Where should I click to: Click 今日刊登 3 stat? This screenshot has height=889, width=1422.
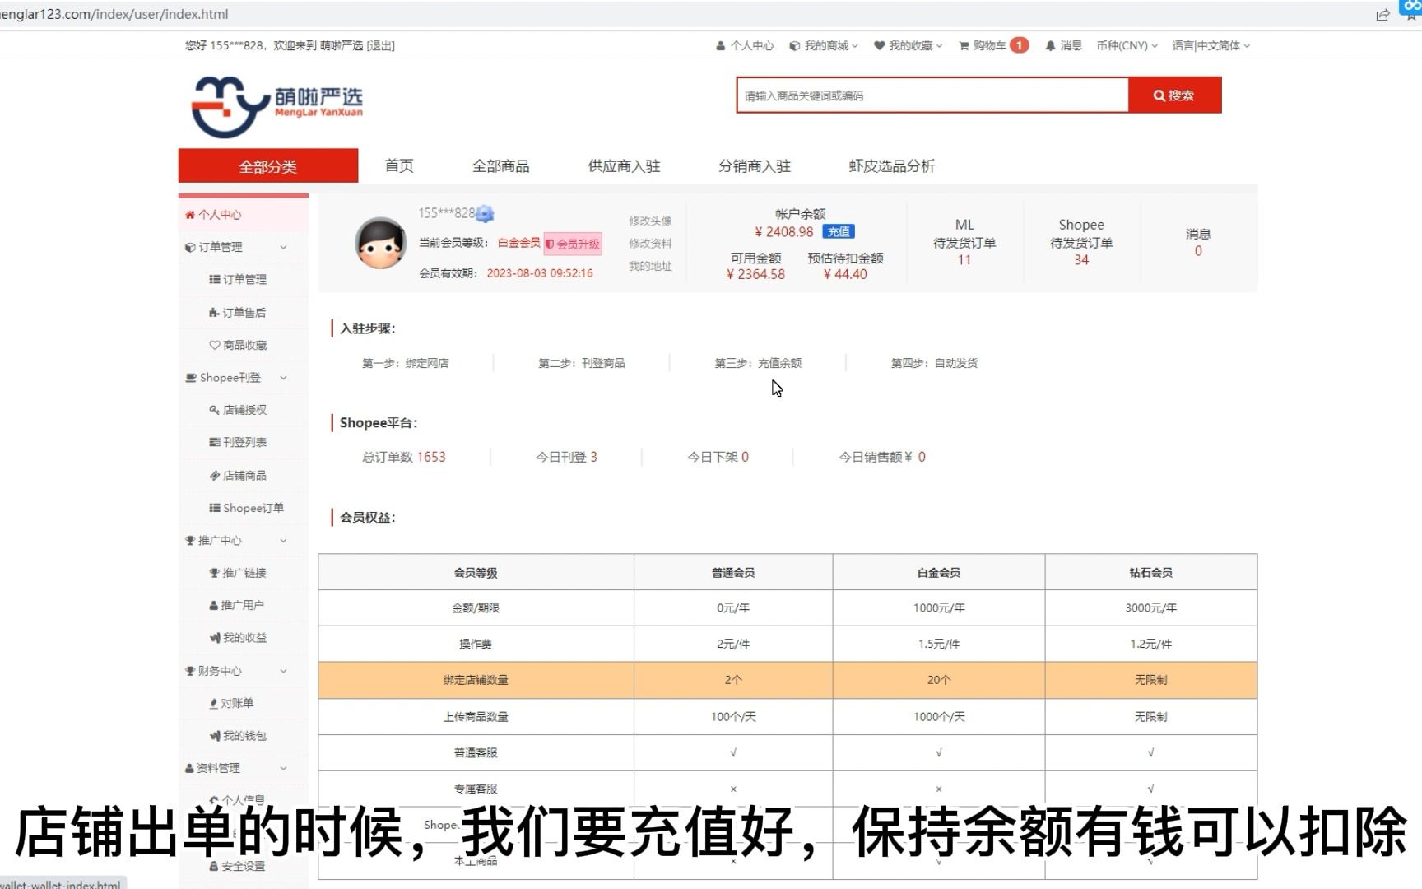[566, 457]
